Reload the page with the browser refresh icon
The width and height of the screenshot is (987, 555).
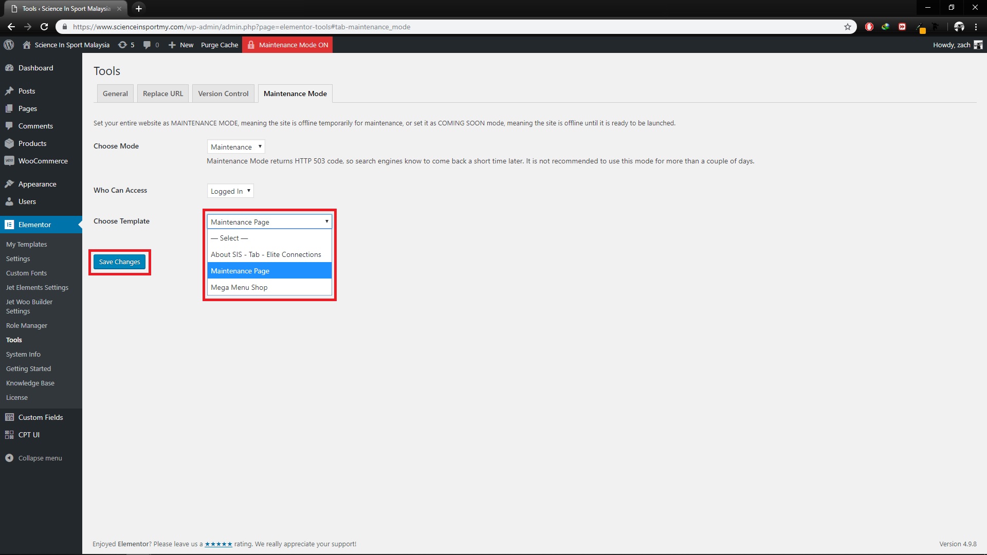pos(44,27)
